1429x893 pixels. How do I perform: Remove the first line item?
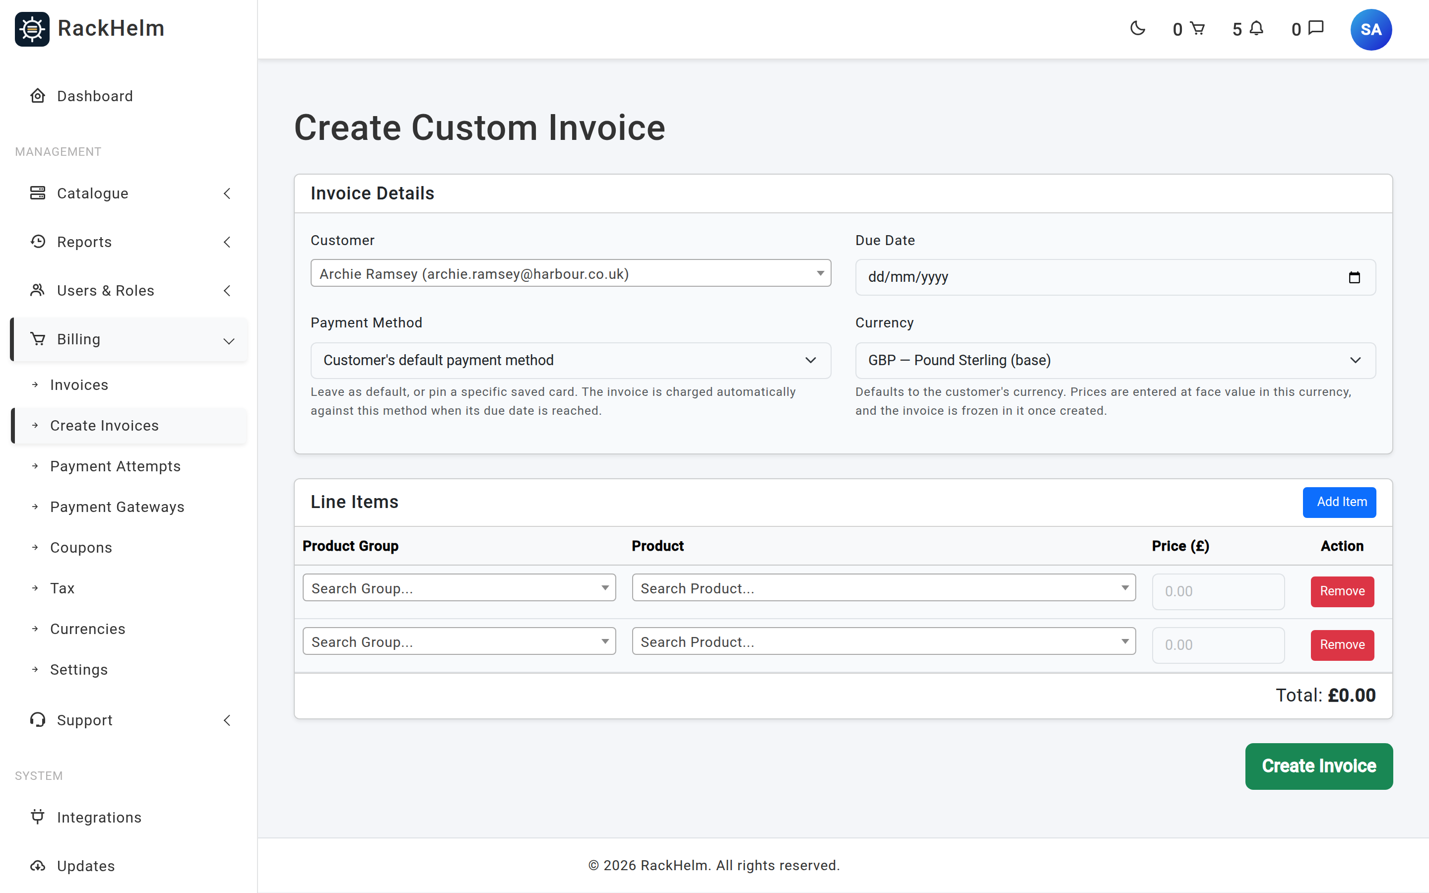point(1342,591)
